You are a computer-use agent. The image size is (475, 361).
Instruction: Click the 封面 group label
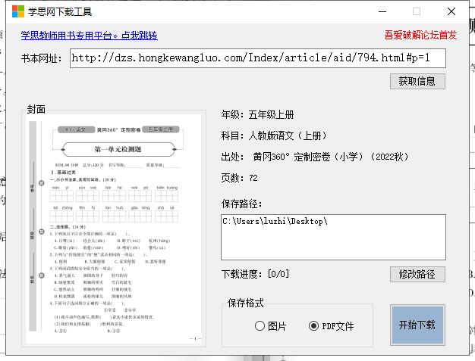tap(36, 109)
